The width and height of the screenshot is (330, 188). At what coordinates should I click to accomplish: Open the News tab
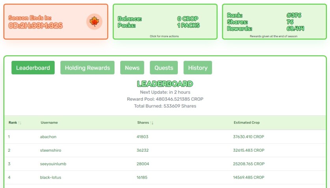132,68
